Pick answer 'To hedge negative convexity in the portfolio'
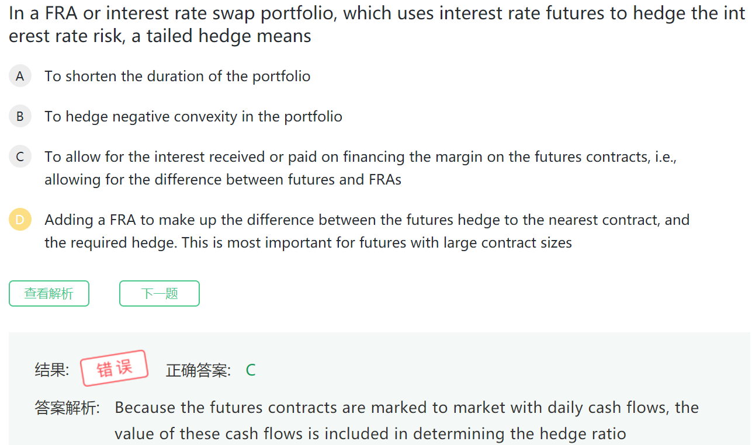The image size is (752, 445). [x=193, y=117]
